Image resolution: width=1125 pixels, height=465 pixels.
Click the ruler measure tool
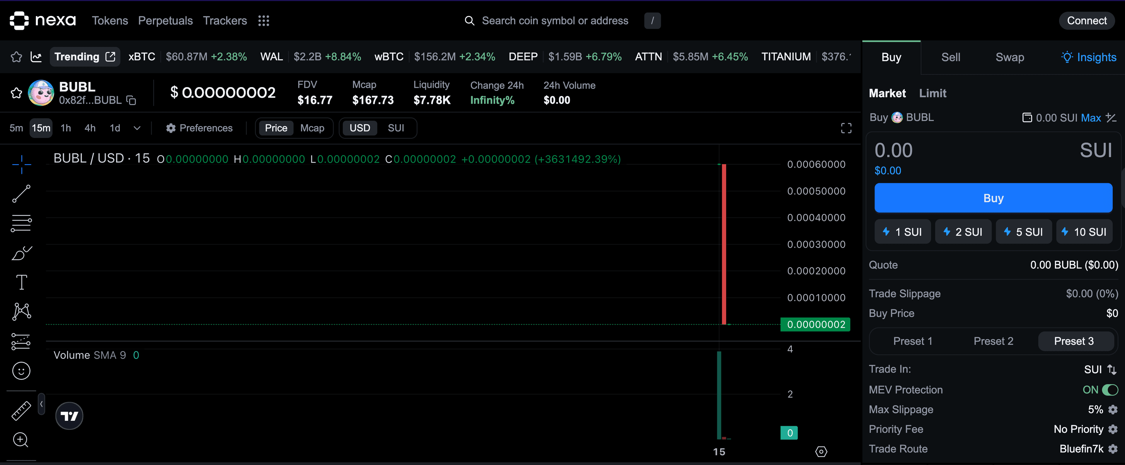(x=21, y=411)
